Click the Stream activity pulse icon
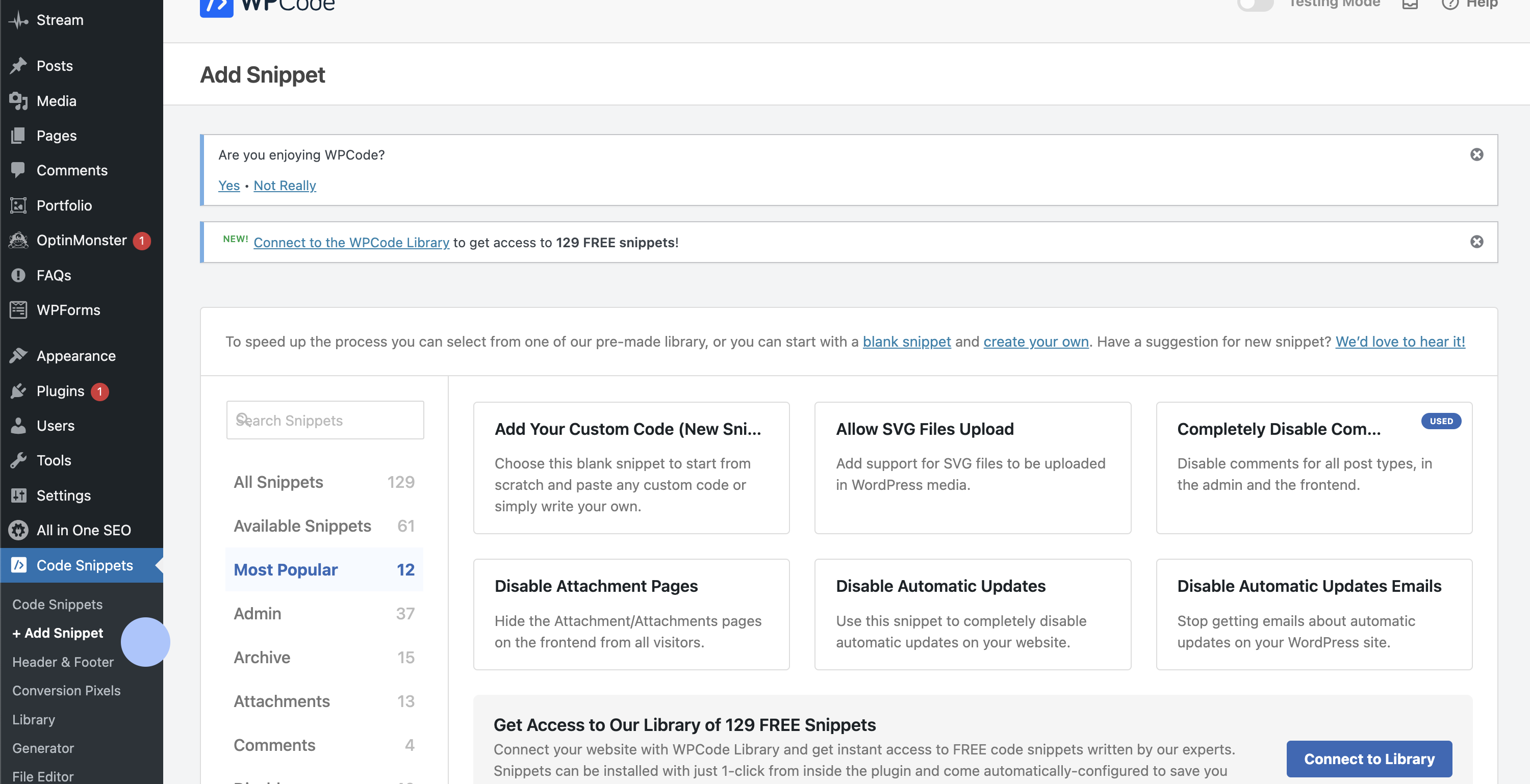1530x784 pixels. 18,20
